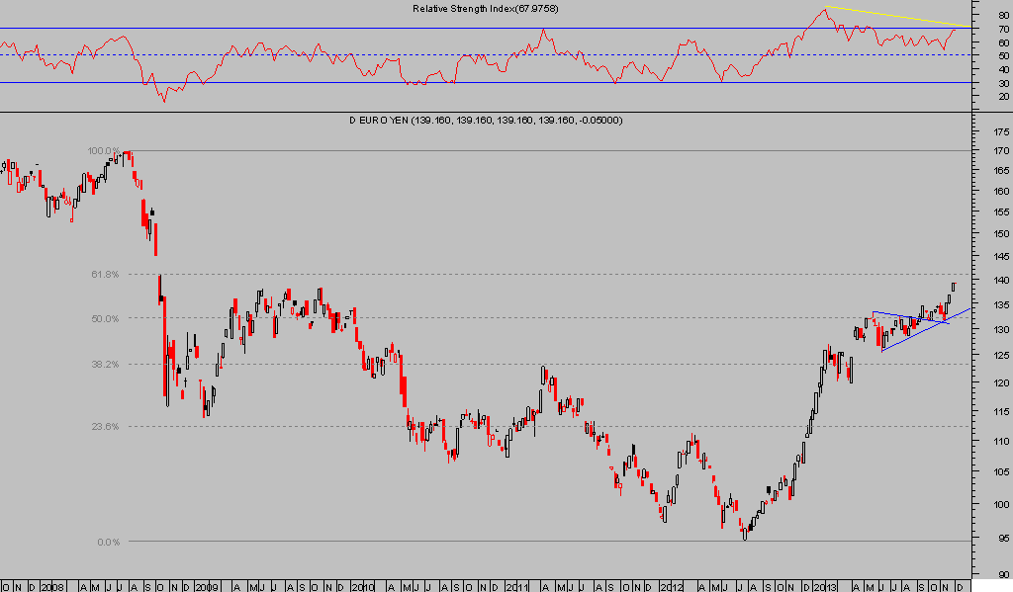Click the 100.0% Fibonacci level label
1013x592 pixels.
coord(102,151)
